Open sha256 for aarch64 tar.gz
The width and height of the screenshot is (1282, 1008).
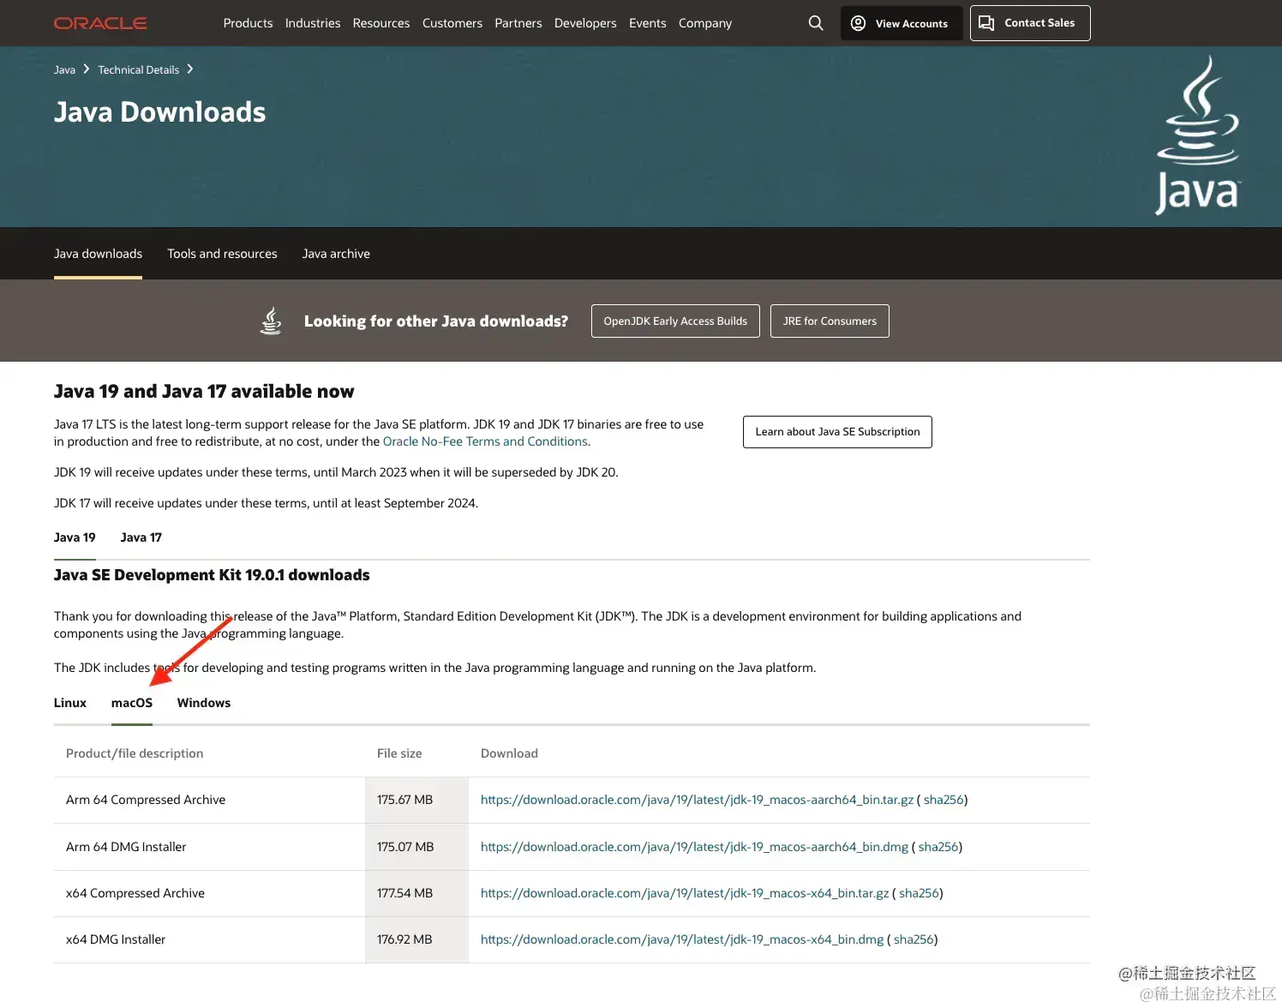pyautogui.click(x=944, y=800)
